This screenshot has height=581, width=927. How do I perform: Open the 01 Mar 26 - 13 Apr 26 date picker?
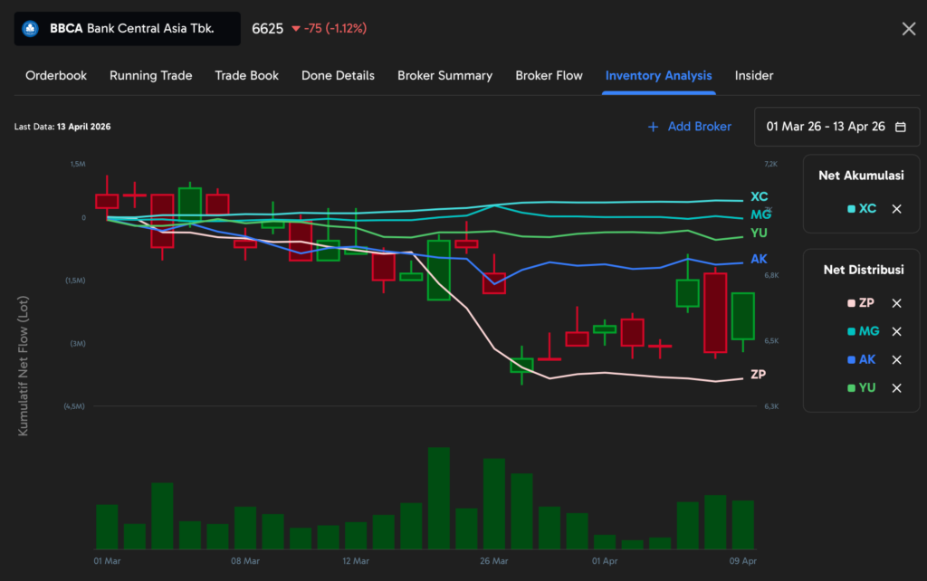[x=836, y=127]
